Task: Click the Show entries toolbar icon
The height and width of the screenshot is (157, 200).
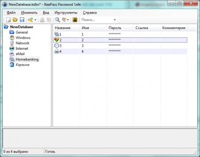Action: [64, 20]
